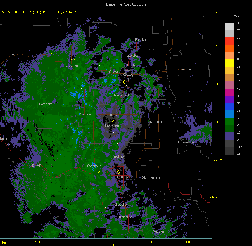This screenshot has height=246, width=252.
Task: Select the Okotoks label
Action: pos(120,205)
